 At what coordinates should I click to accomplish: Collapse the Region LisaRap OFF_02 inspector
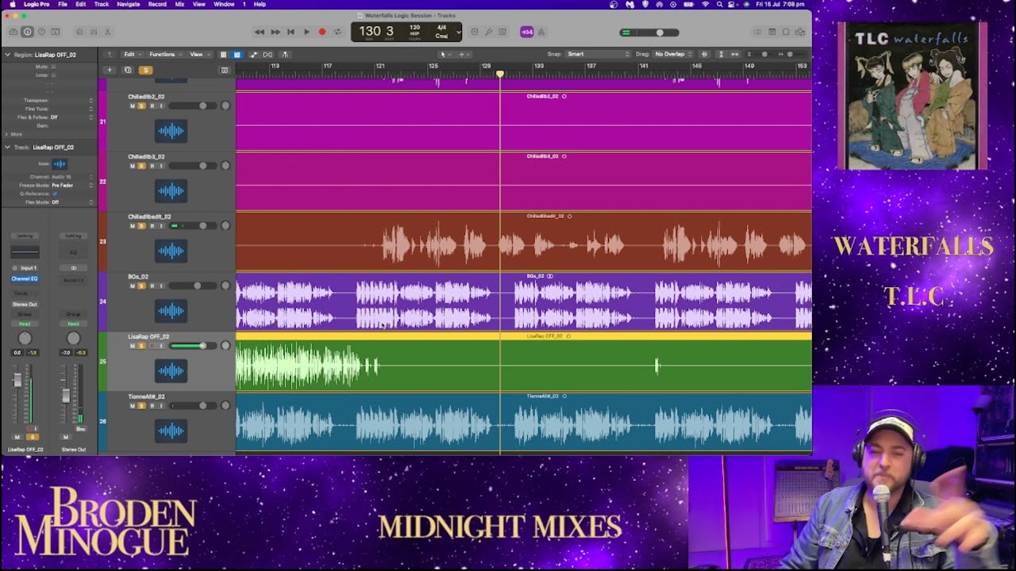[8, 55]
